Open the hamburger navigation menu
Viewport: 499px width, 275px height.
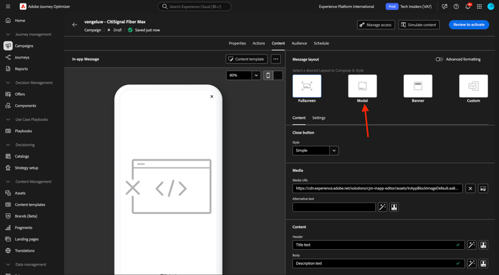pyautogui.click(x=8, y=7)
